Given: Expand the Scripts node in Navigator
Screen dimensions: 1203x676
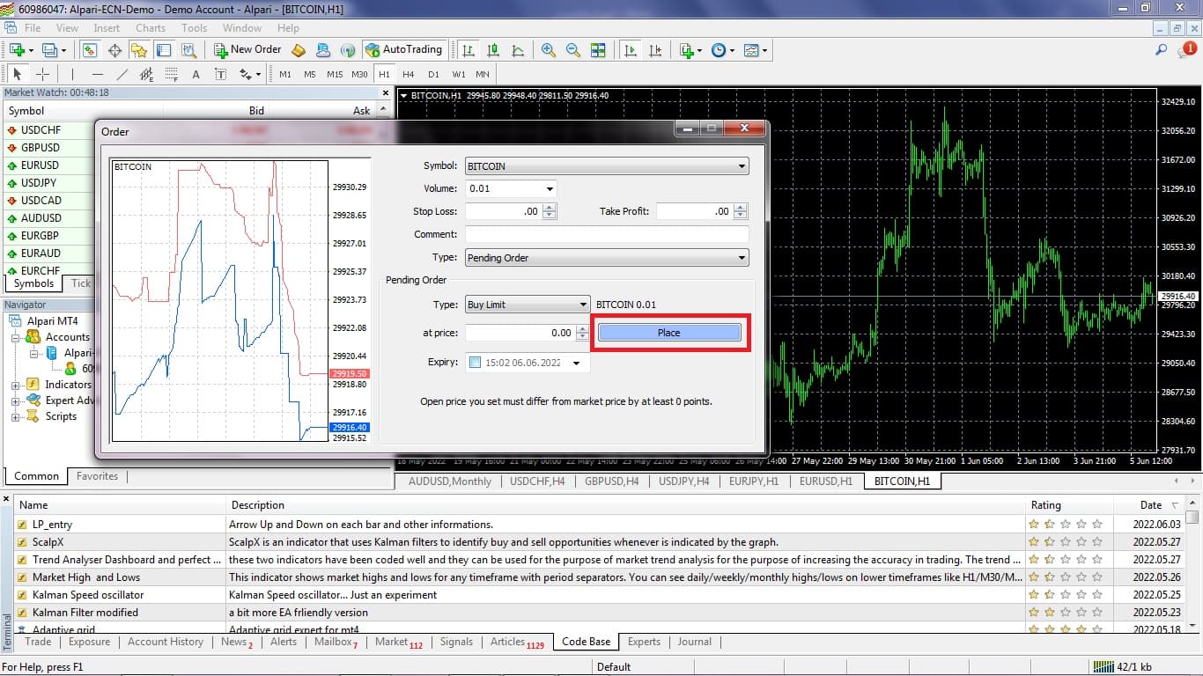Looking at the screenshot, I should [16, 417].
